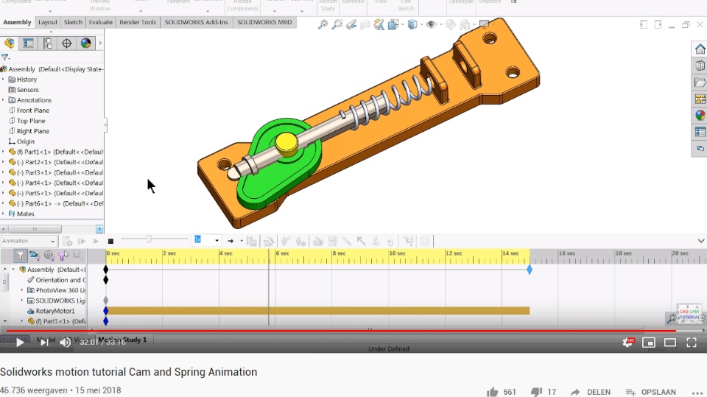Open the Design Library pane
The image size is (707, 397).
(x=700, y=66)
